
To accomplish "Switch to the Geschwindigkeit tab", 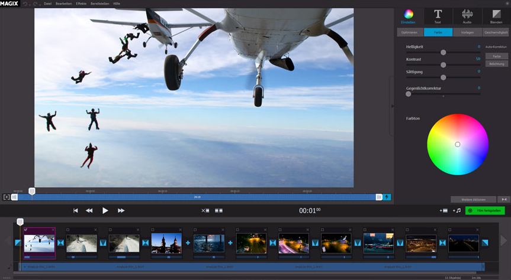I will pyautogui.click(x=496, y=32).
